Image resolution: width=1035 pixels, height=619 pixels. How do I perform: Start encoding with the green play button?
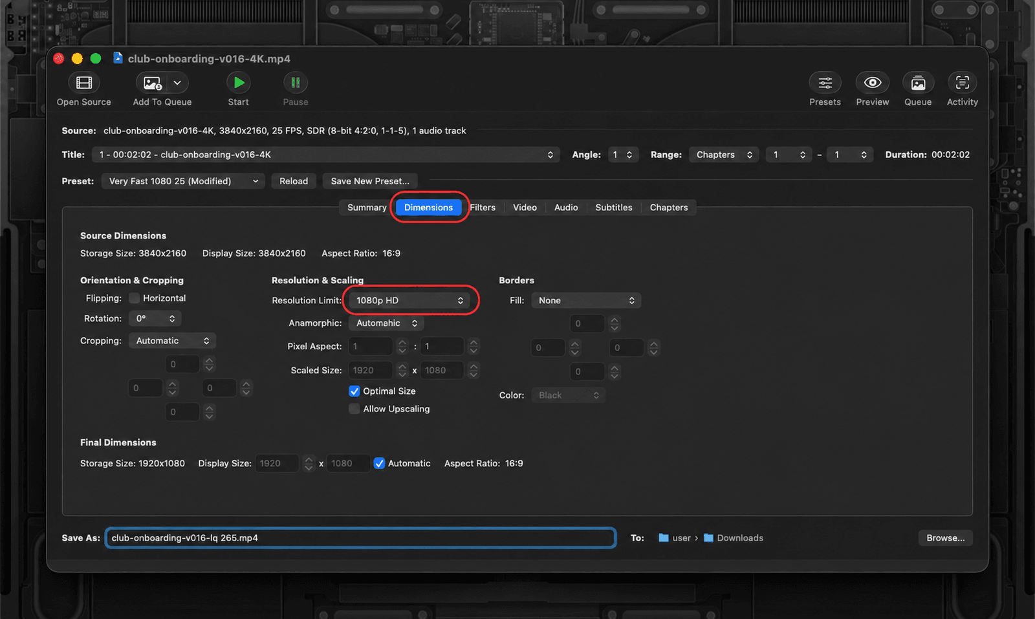click(239, 83)
